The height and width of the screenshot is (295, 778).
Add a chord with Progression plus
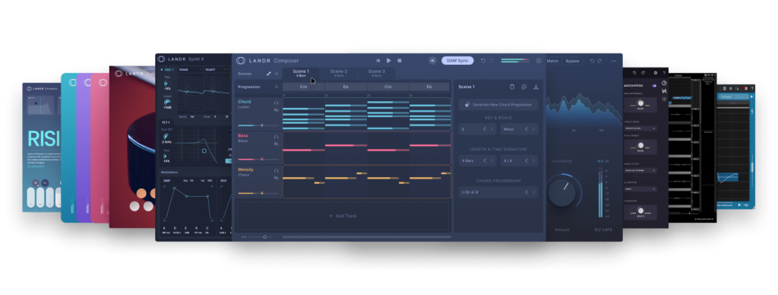point(277,87)
